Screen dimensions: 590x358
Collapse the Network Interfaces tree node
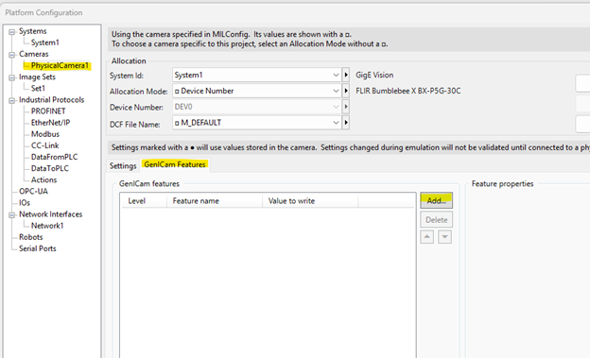(12, 214)
